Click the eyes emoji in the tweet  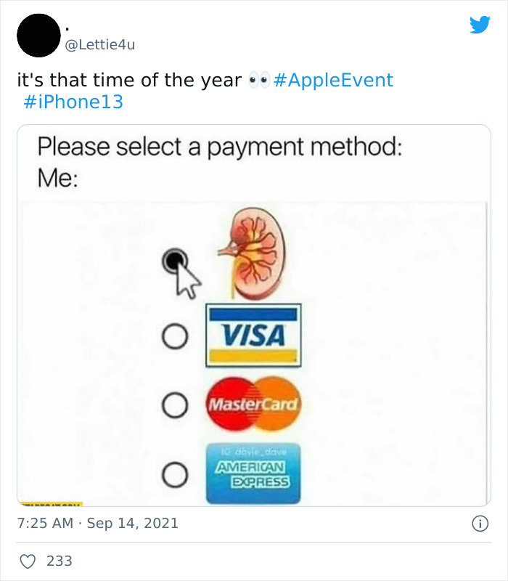(259, 80)
